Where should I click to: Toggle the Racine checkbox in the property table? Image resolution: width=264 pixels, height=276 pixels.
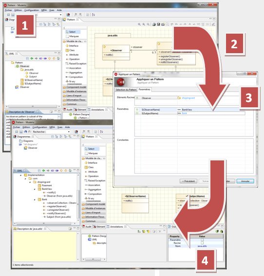202,243
